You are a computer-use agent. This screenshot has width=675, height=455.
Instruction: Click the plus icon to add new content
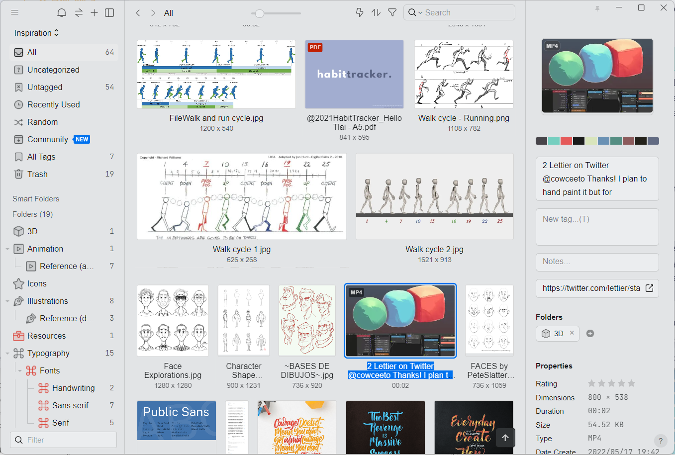click(x=94, y=12)
